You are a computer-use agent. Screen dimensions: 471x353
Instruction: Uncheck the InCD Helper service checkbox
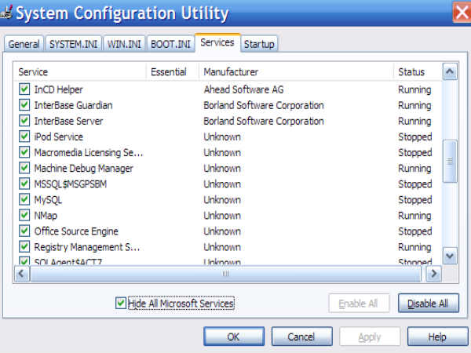click(24, 89)
